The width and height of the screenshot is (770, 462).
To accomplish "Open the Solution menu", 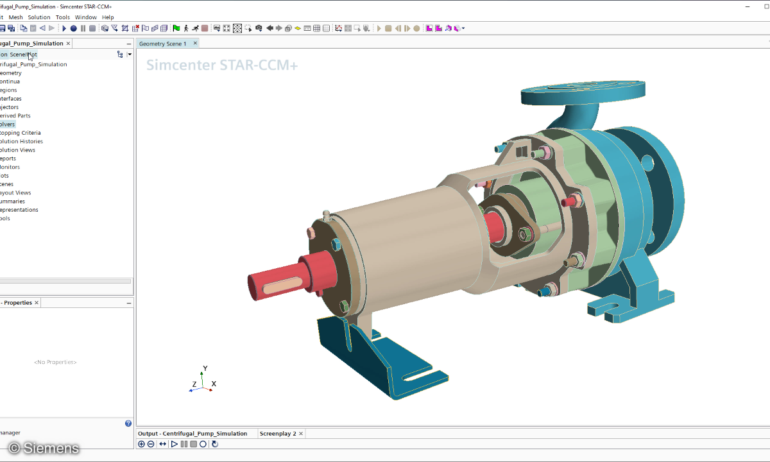I will tap(38, 17).
